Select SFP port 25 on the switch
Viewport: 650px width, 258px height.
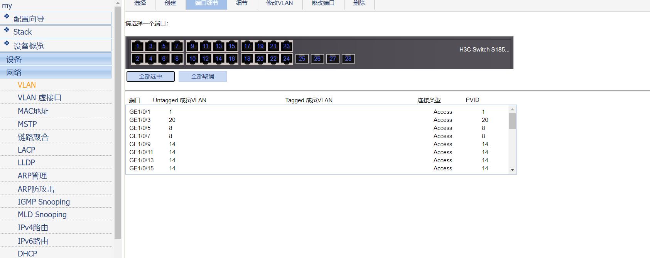302,59
